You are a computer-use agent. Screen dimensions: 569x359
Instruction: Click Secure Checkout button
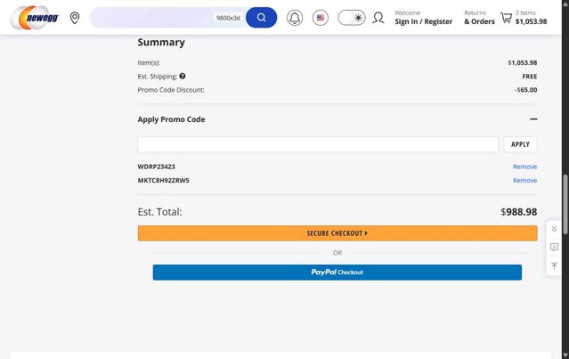pyautogui.click(x=337, y=233)
